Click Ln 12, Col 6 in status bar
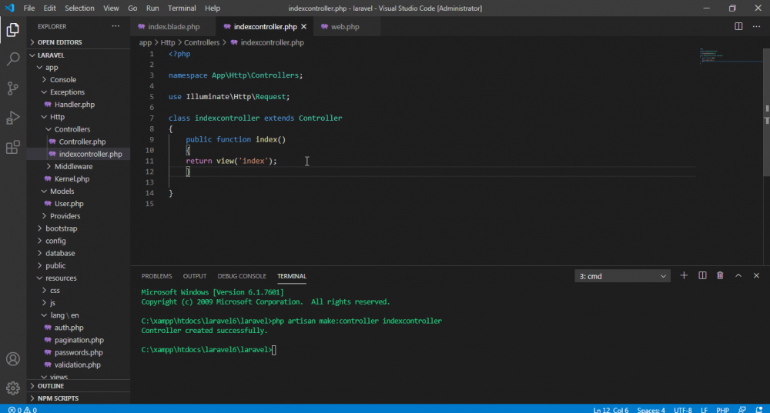 click(x=611, y=410)
